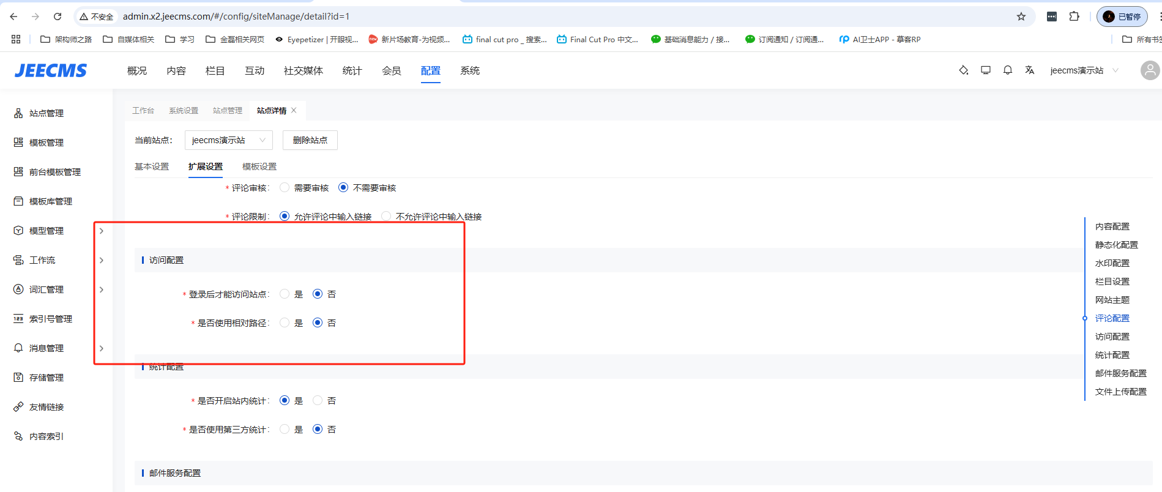Screen dimensions: 1162x492
Task: Set 登录后才能访问站点 to 否
Action: (318, 294)
